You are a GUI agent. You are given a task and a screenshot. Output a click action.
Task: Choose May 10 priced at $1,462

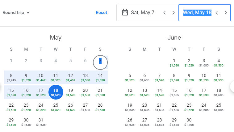[x=41, y=77]
